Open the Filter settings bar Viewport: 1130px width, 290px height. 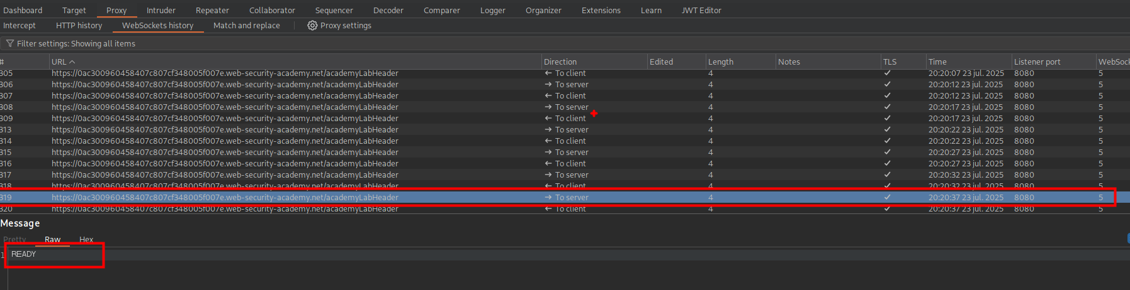(x=76, y=44)
